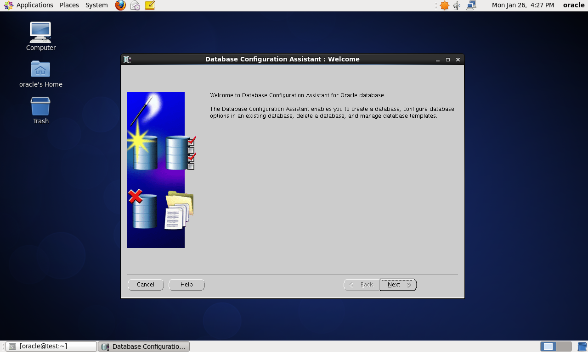Select the oracle's Home folder icon
Image resolution: width=588 pixels, height=352 pixels.
41,74
